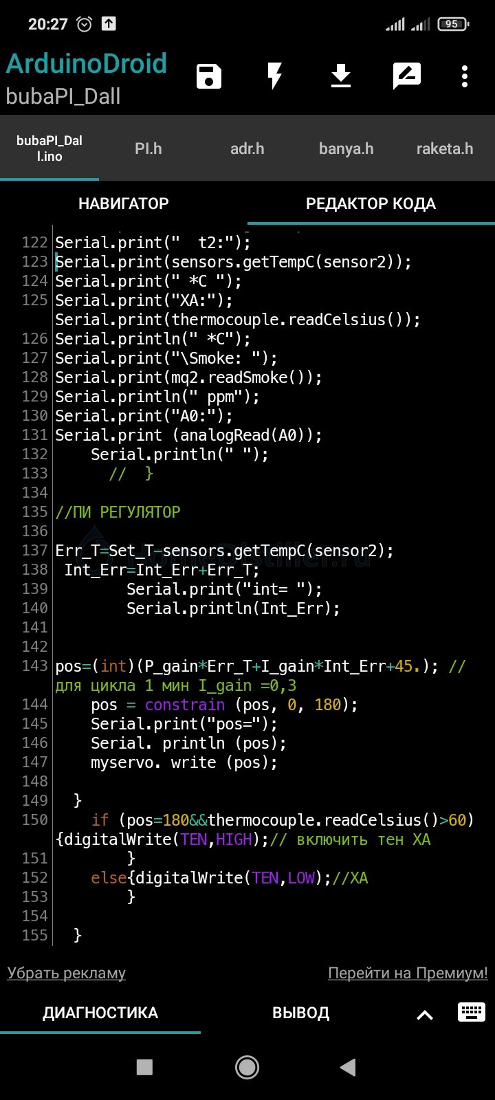495x1100 pixels.
Task: Open the ВЫВОД output tab
Action: tap(300, 1013)
